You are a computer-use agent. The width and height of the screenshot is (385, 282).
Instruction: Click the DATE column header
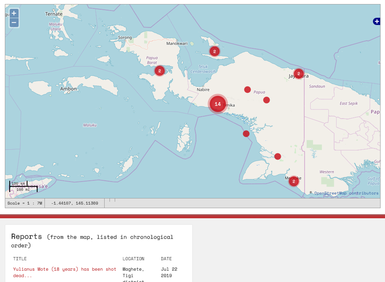click(x=166, y=259)
